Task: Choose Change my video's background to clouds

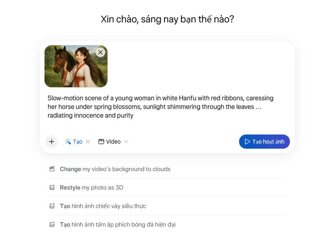Action: pos(115,169)
